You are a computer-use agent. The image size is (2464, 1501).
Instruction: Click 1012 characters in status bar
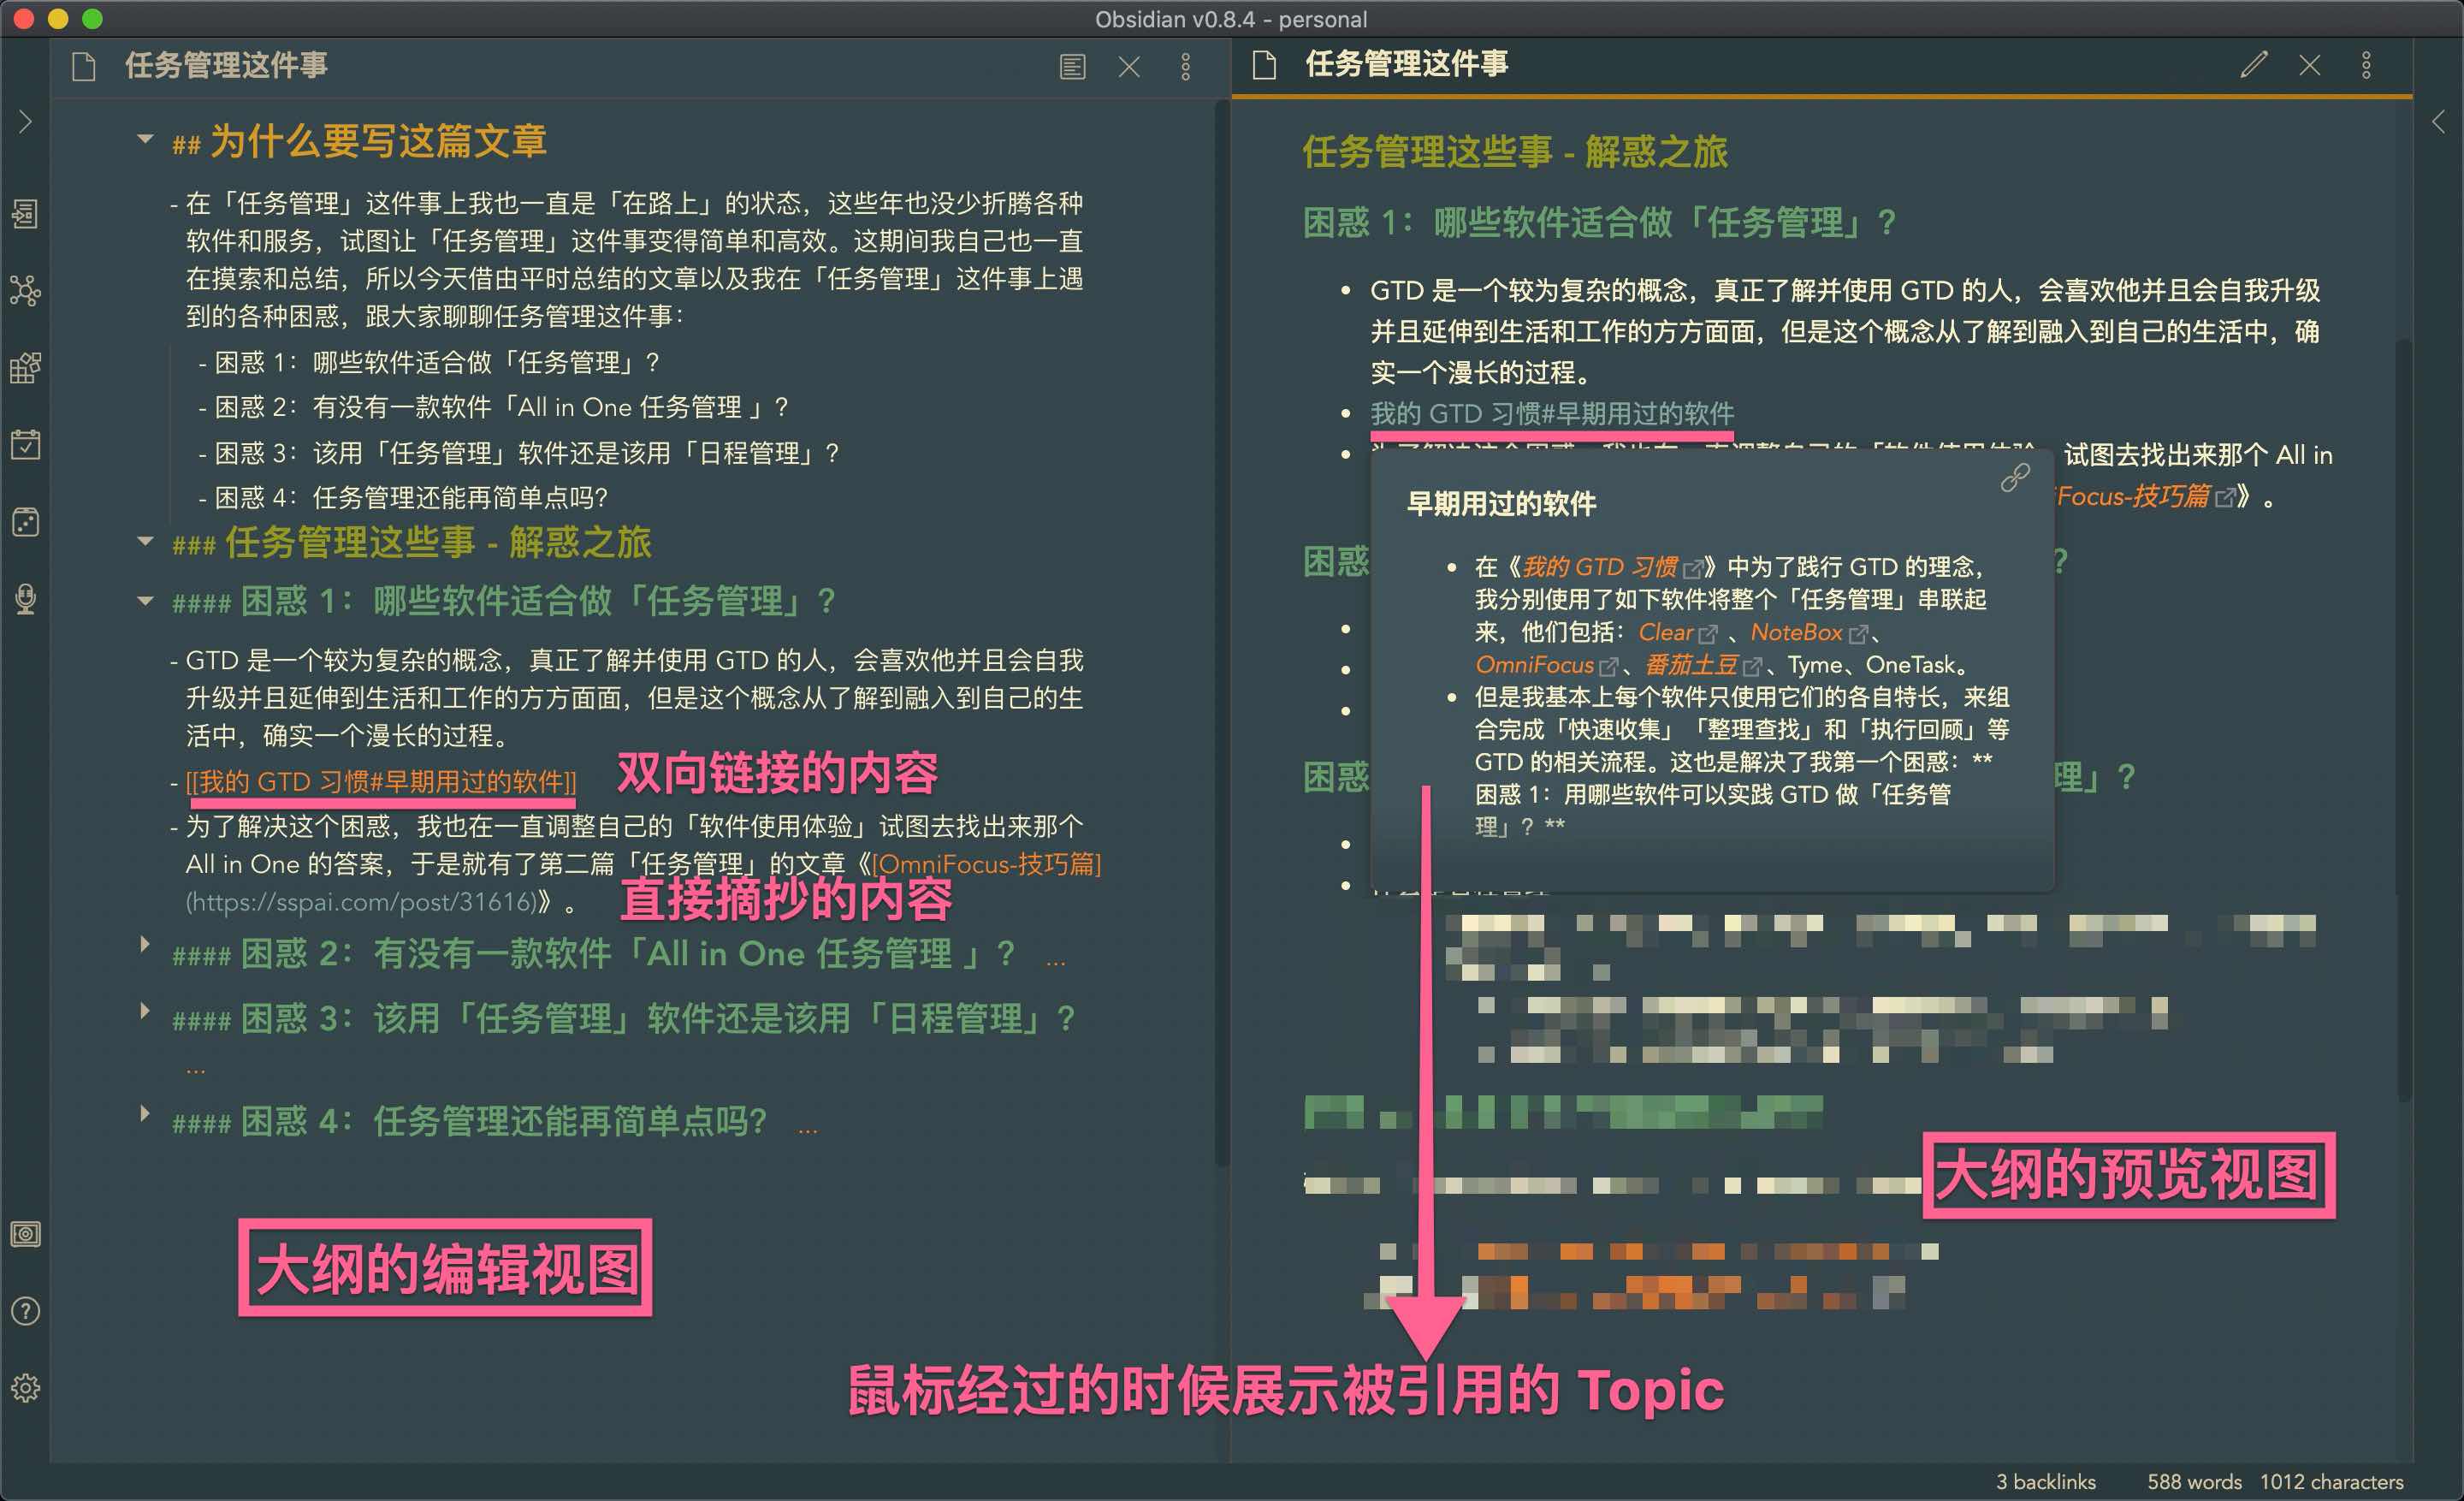tap(2332, 1482)
